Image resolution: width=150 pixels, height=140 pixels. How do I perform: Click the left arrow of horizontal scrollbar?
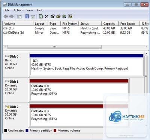[x=5, y=47]
